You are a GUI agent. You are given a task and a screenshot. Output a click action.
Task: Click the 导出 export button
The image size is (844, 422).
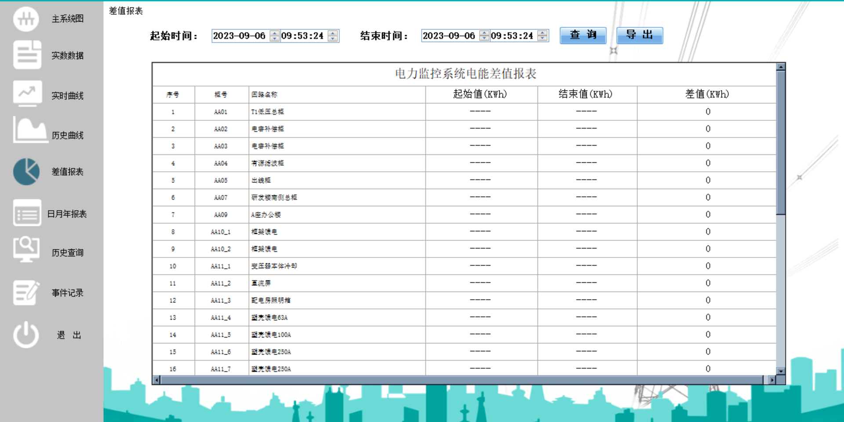[x=640, y=36]
